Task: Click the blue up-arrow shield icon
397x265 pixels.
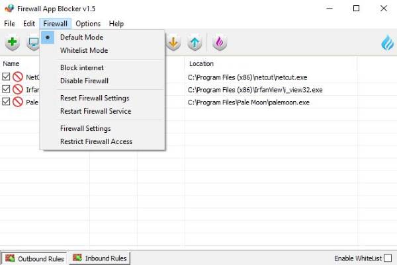Action: pos(195,43)
